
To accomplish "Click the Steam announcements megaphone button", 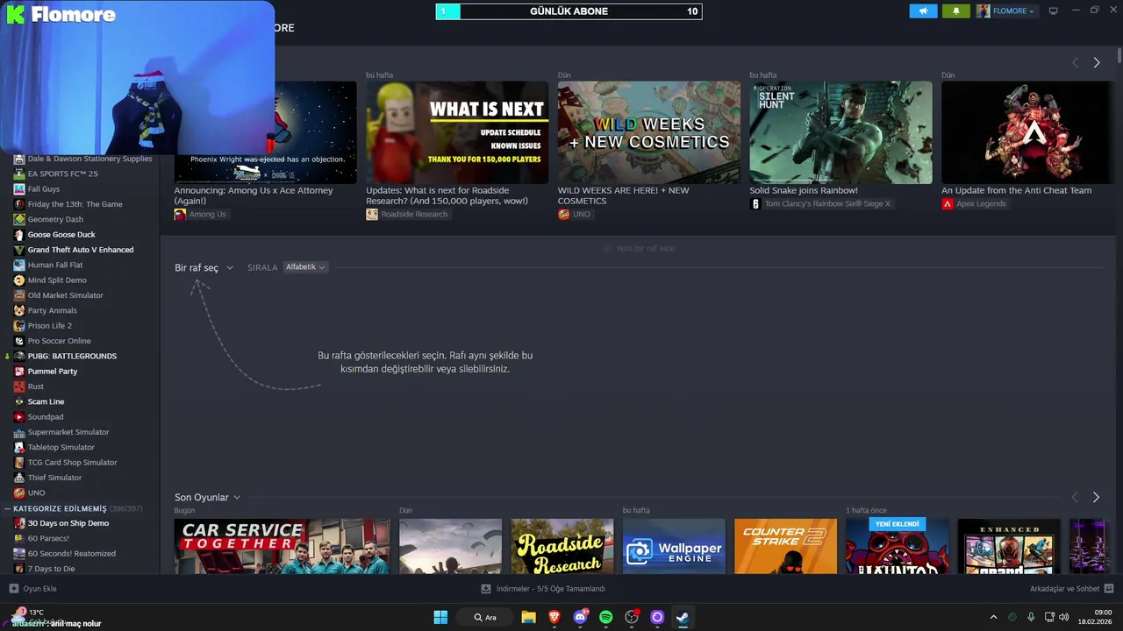I will click(x=923, y=11).
